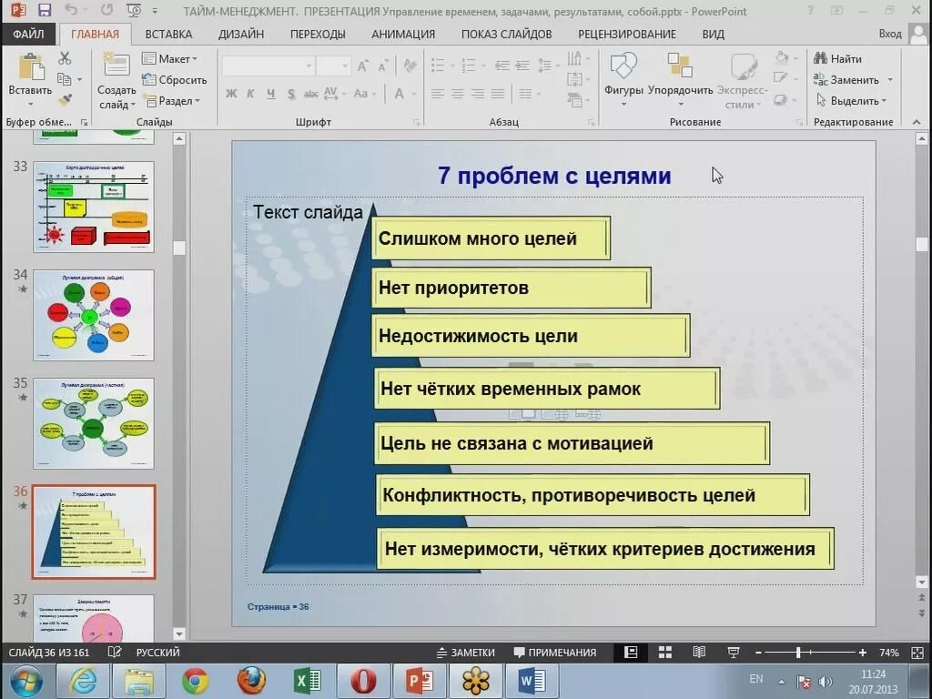Select slide 34 thumbnail
The image size is (932, 699).
tap(94, 315)
